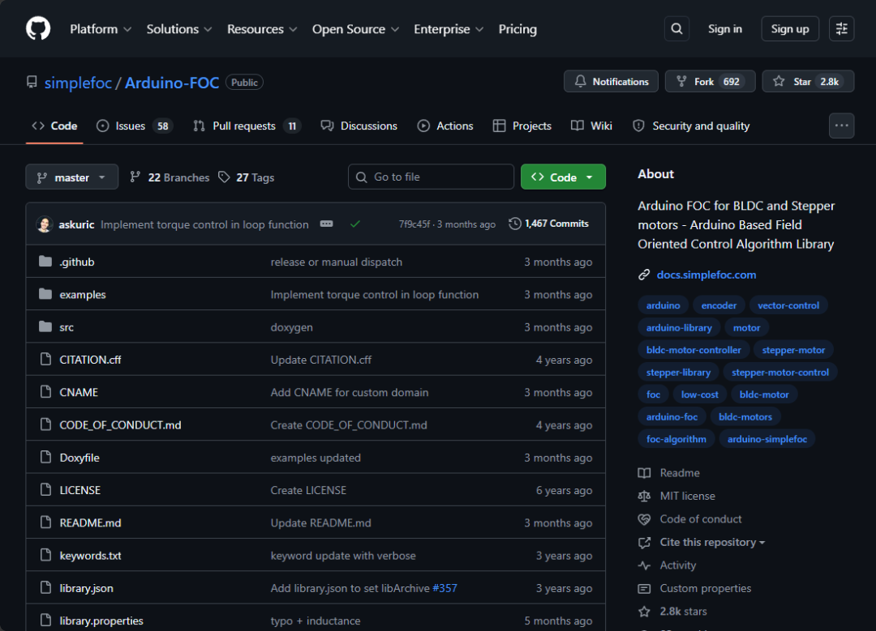Open docs.simplefoc.com website link
The height and width of the screenshot is (631, 876).
point(706,275)
